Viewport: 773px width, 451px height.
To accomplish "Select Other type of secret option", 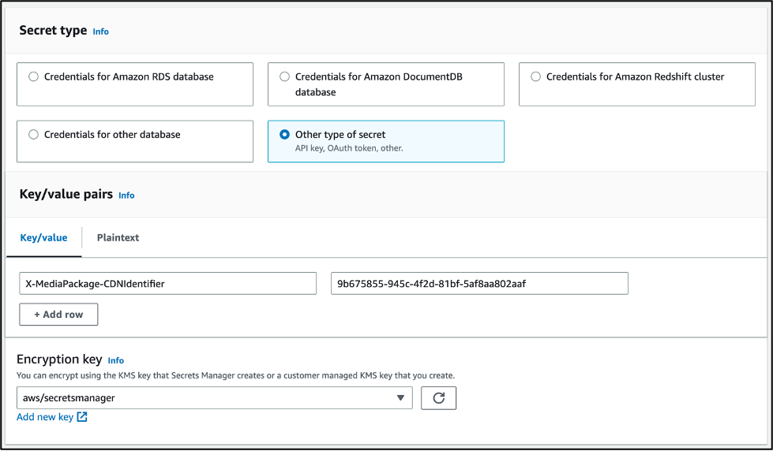I will tap(284, 135).
